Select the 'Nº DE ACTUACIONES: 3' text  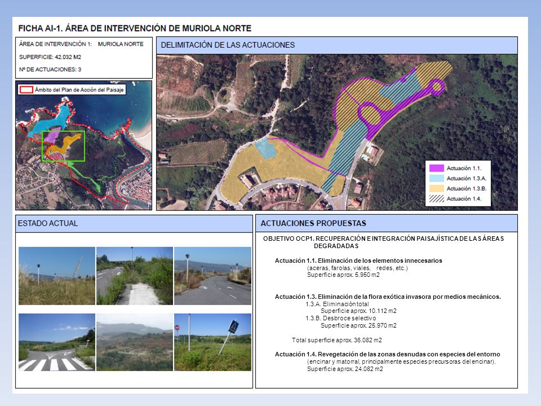tap(50, 69)
